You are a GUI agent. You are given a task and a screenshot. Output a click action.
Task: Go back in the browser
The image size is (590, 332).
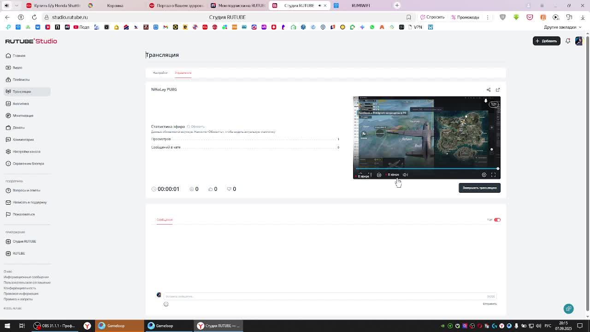tap(7, 17)
